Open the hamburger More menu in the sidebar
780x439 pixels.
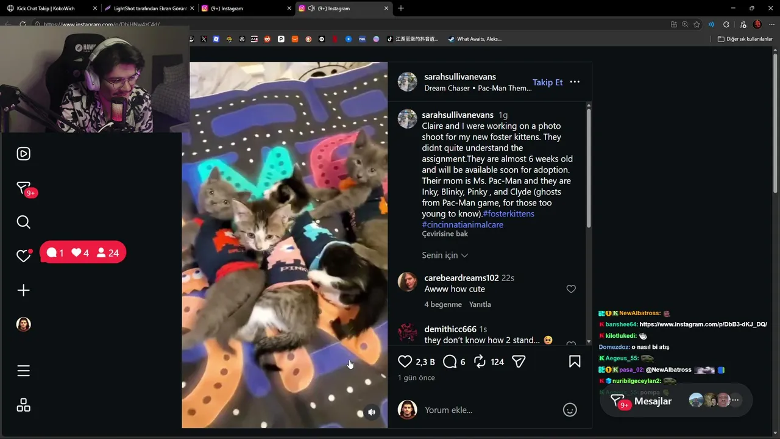(x=23, y=371)
